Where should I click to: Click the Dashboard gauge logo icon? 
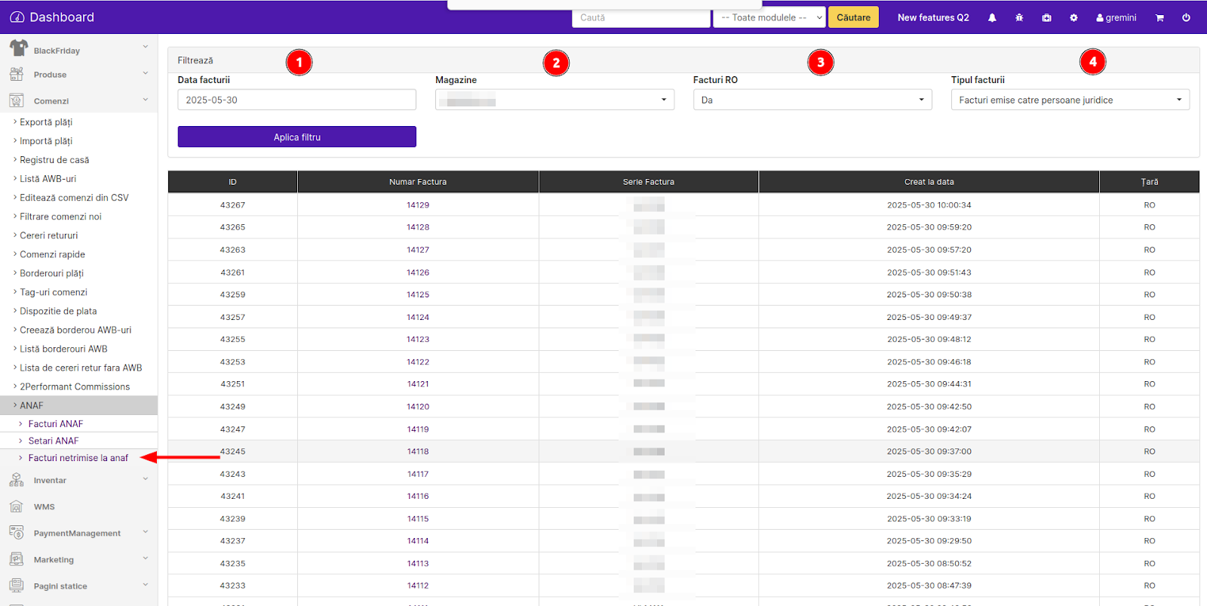tap(17, 17)
